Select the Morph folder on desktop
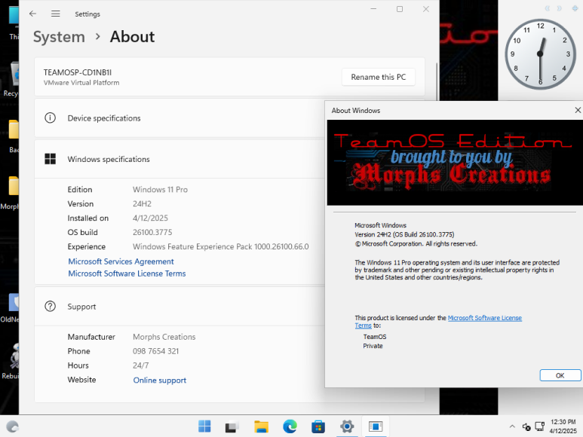583x437 pixels. 10,193
